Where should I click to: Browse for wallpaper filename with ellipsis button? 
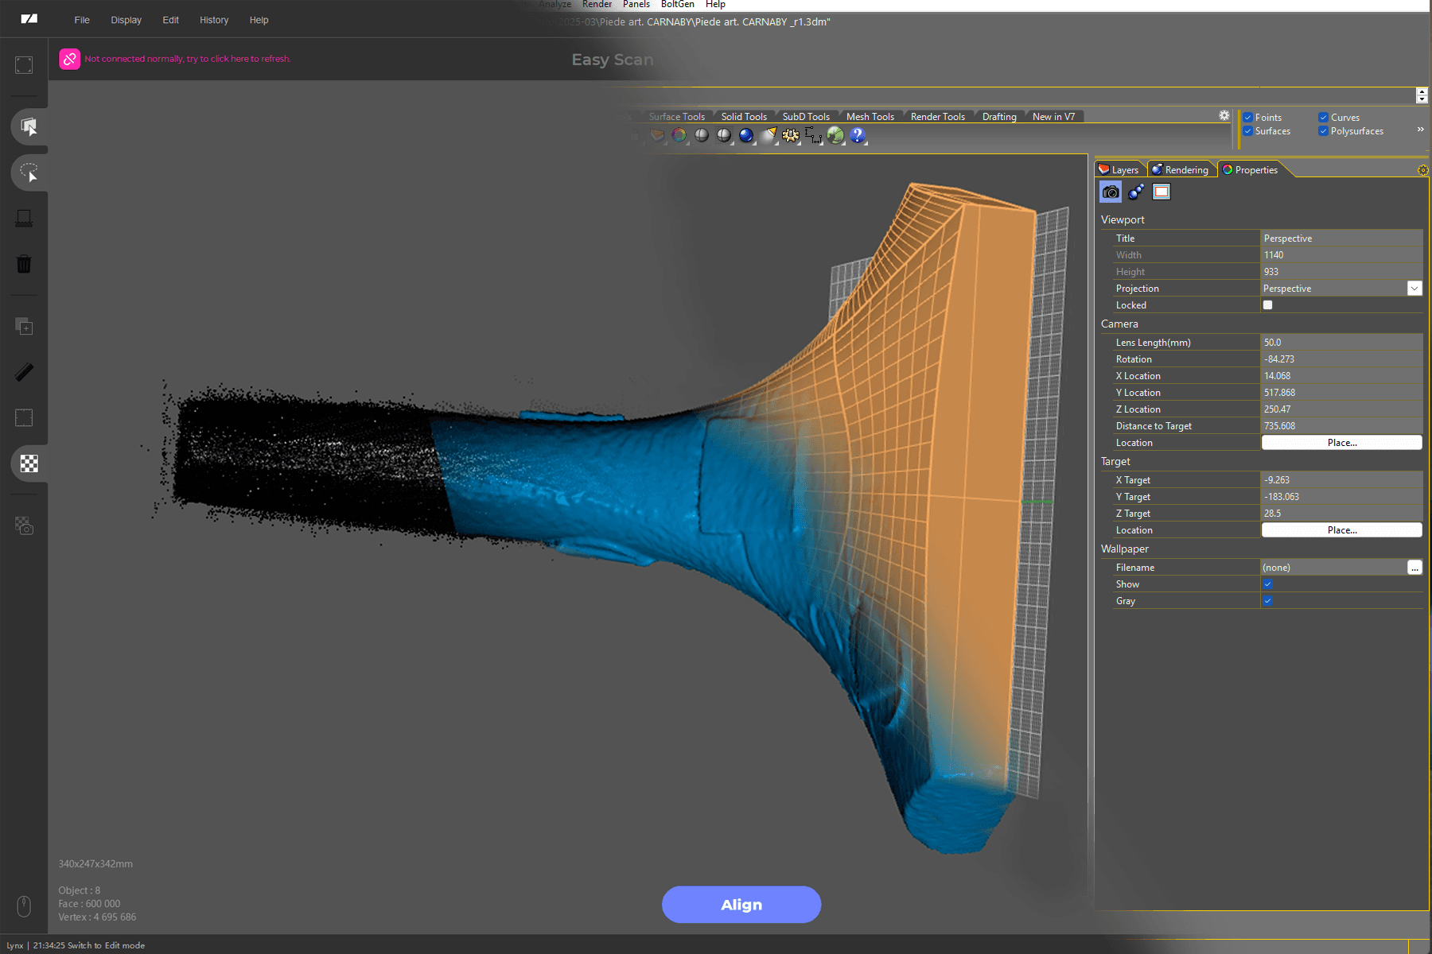click(1414, 568)
